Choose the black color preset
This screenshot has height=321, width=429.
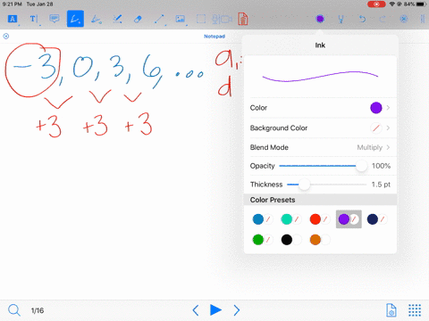click(287, 240)
